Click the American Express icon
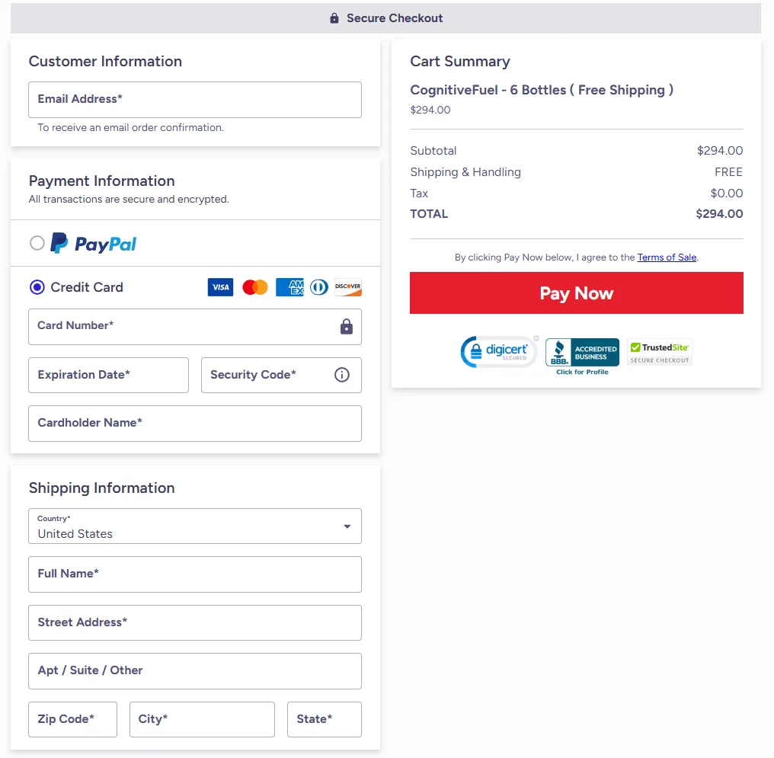Viewport: 774px width, 758px height. pyautogui.click(x=289, y=287)
